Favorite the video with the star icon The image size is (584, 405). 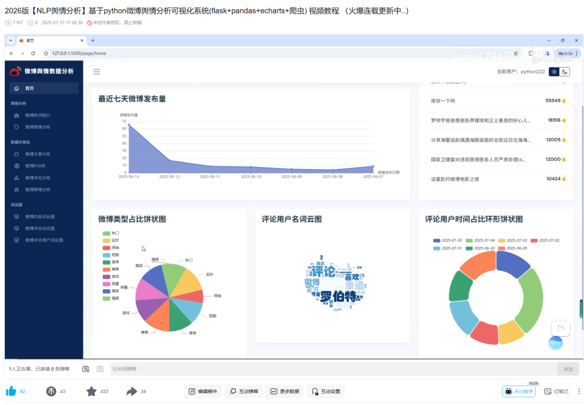point(91,391)
